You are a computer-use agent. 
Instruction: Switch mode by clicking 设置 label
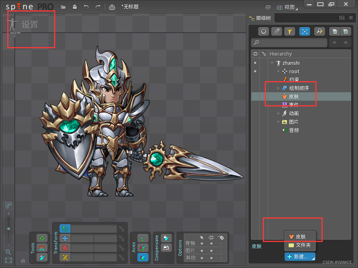coord(30,25)
